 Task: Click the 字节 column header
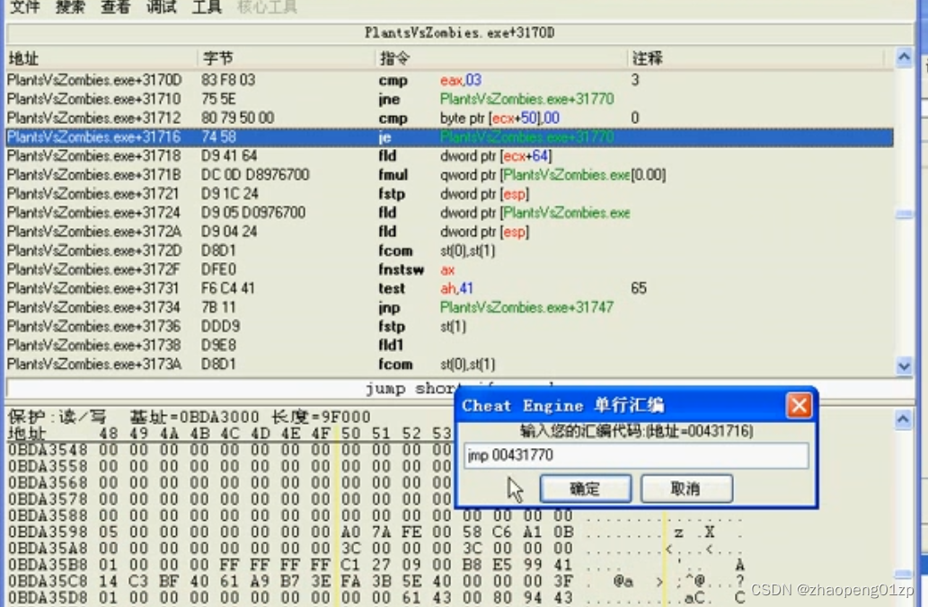pyautogui.click(x=217, y=58)
